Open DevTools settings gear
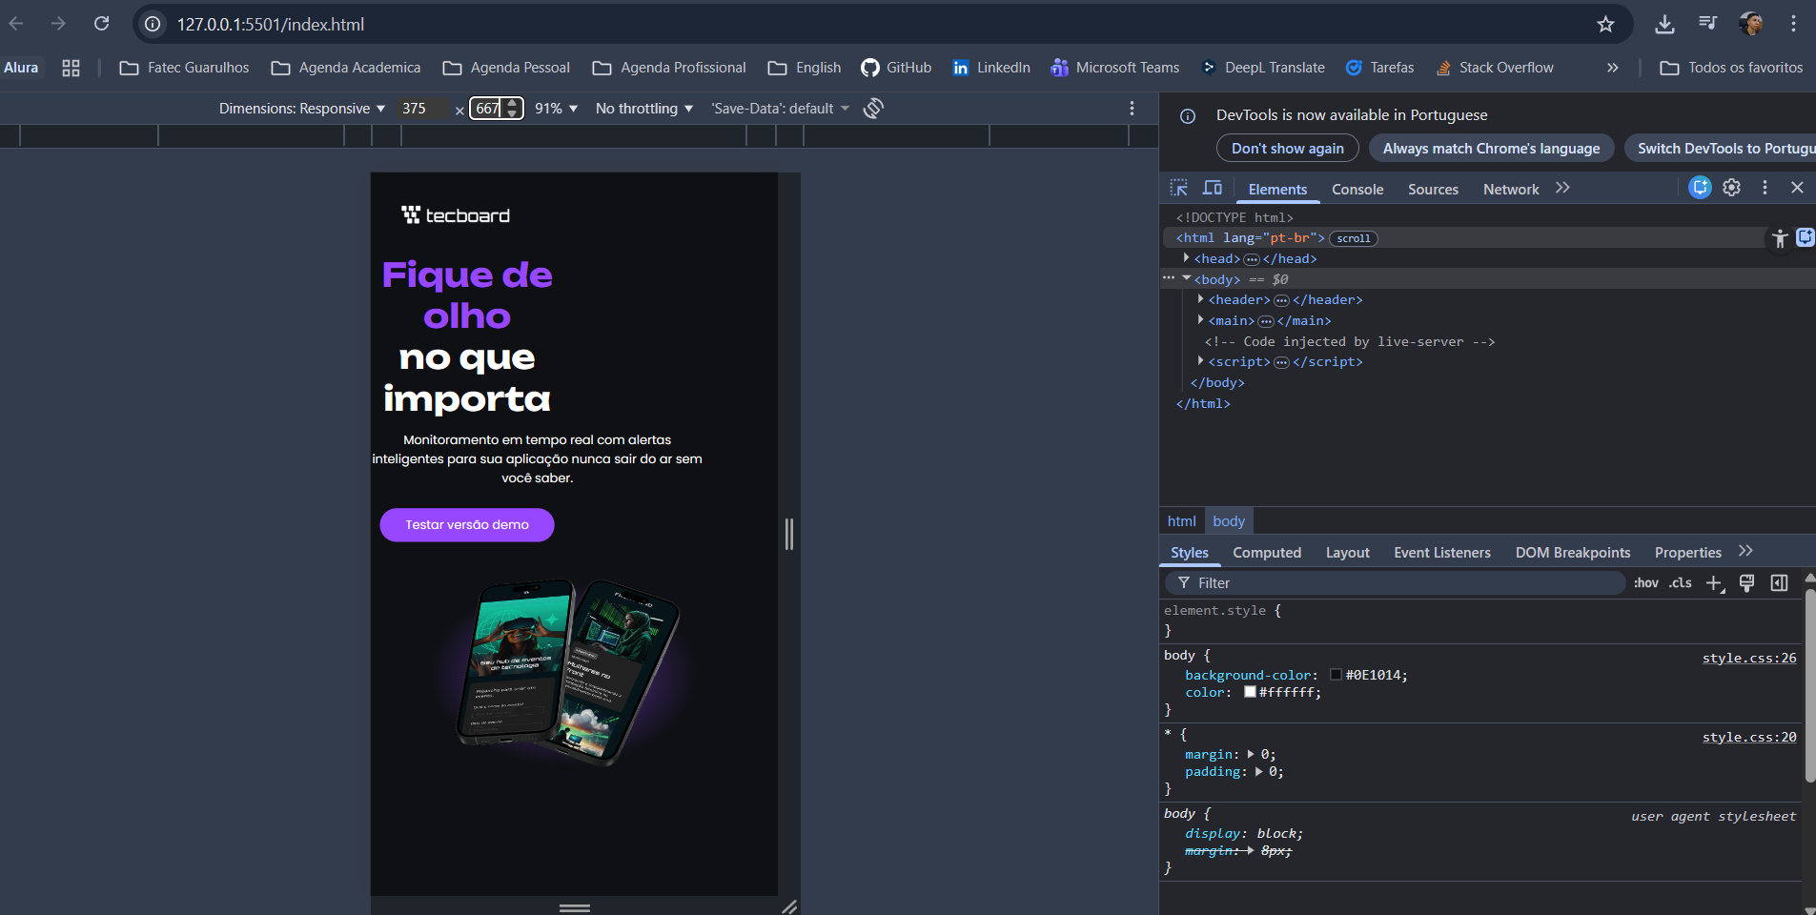Viewport: 1816px width, 915px height. [1732, 187]
